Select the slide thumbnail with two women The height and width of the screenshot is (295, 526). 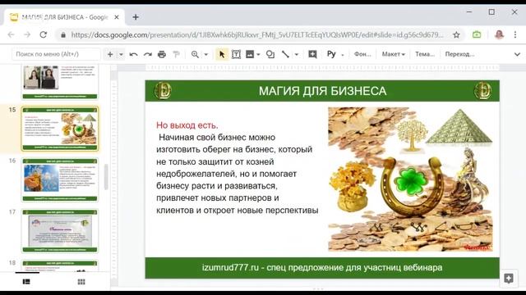(x=60, y=82)
